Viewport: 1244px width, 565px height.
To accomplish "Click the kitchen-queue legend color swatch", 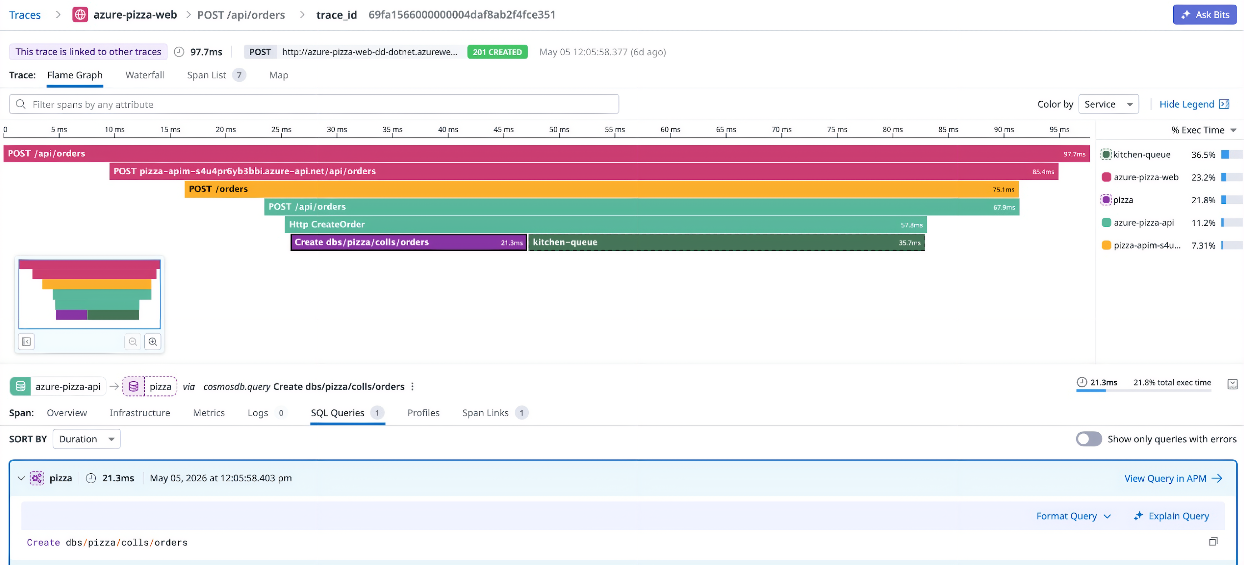I will (x=1106, y=154).
